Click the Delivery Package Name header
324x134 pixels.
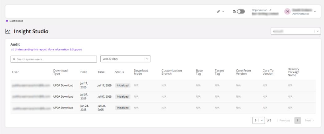point(293,72)
